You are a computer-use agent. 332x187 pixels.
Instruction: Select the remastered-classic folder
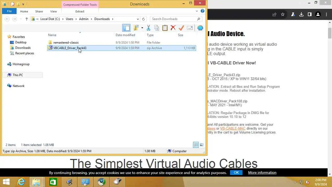[x=66, y=43]
